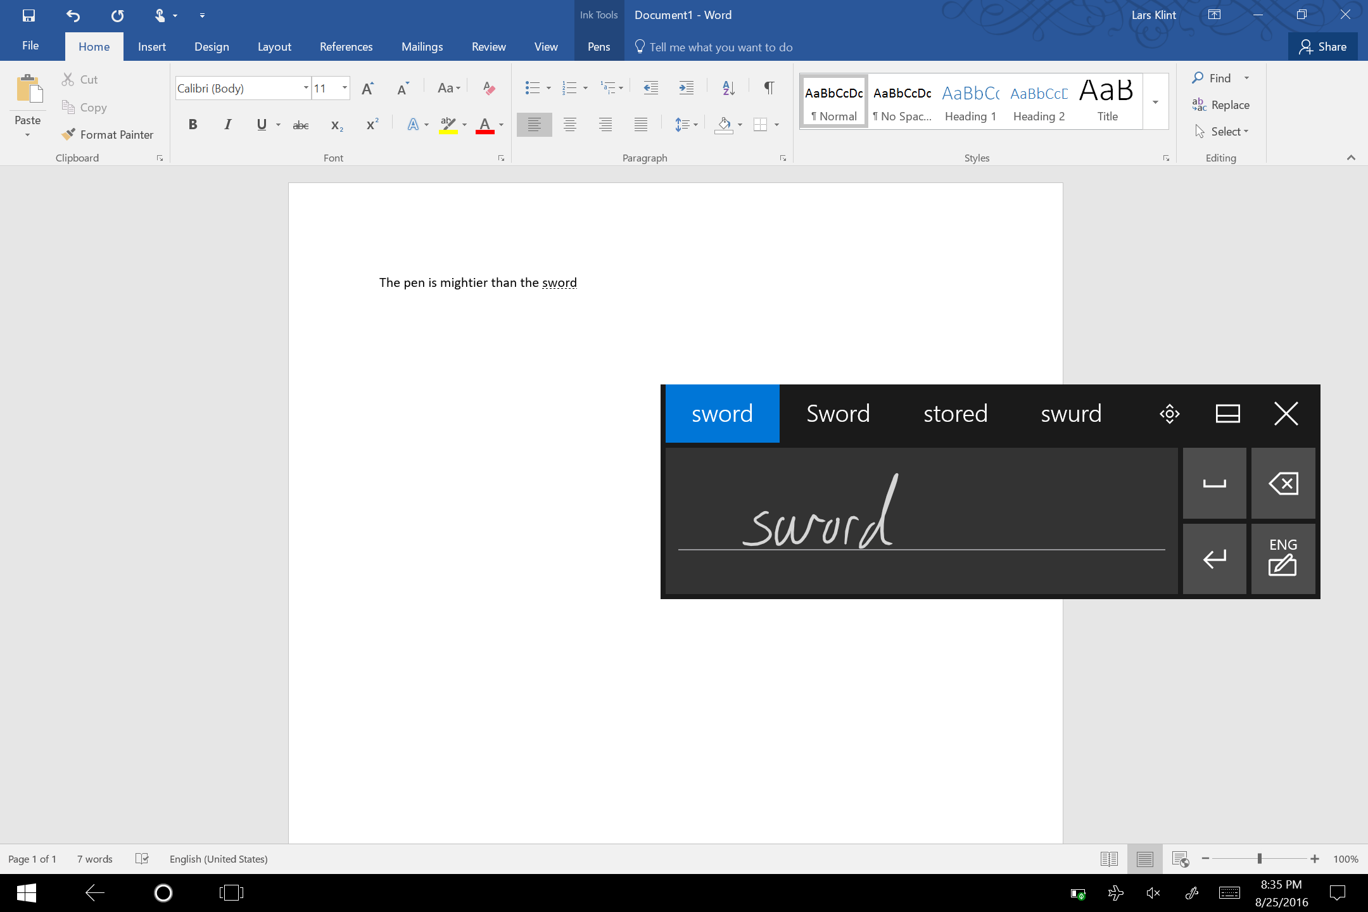This screenshot has height=912, width=1368.
Task: Toggle the handwriting panel expand button
Action: [1229, 413]
